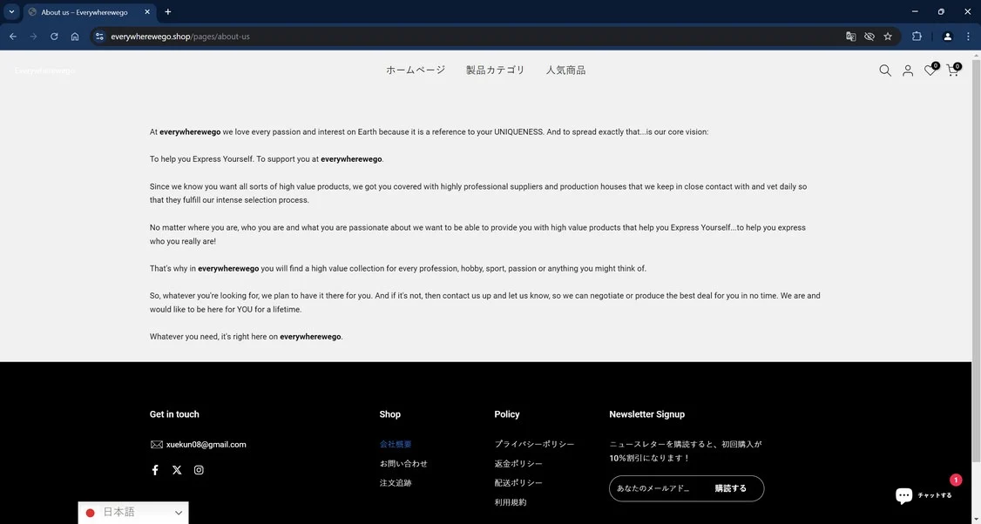Select the ホームページ menu item
The height and width of the screenshot is (524, 981).
[x=416, y=70]
